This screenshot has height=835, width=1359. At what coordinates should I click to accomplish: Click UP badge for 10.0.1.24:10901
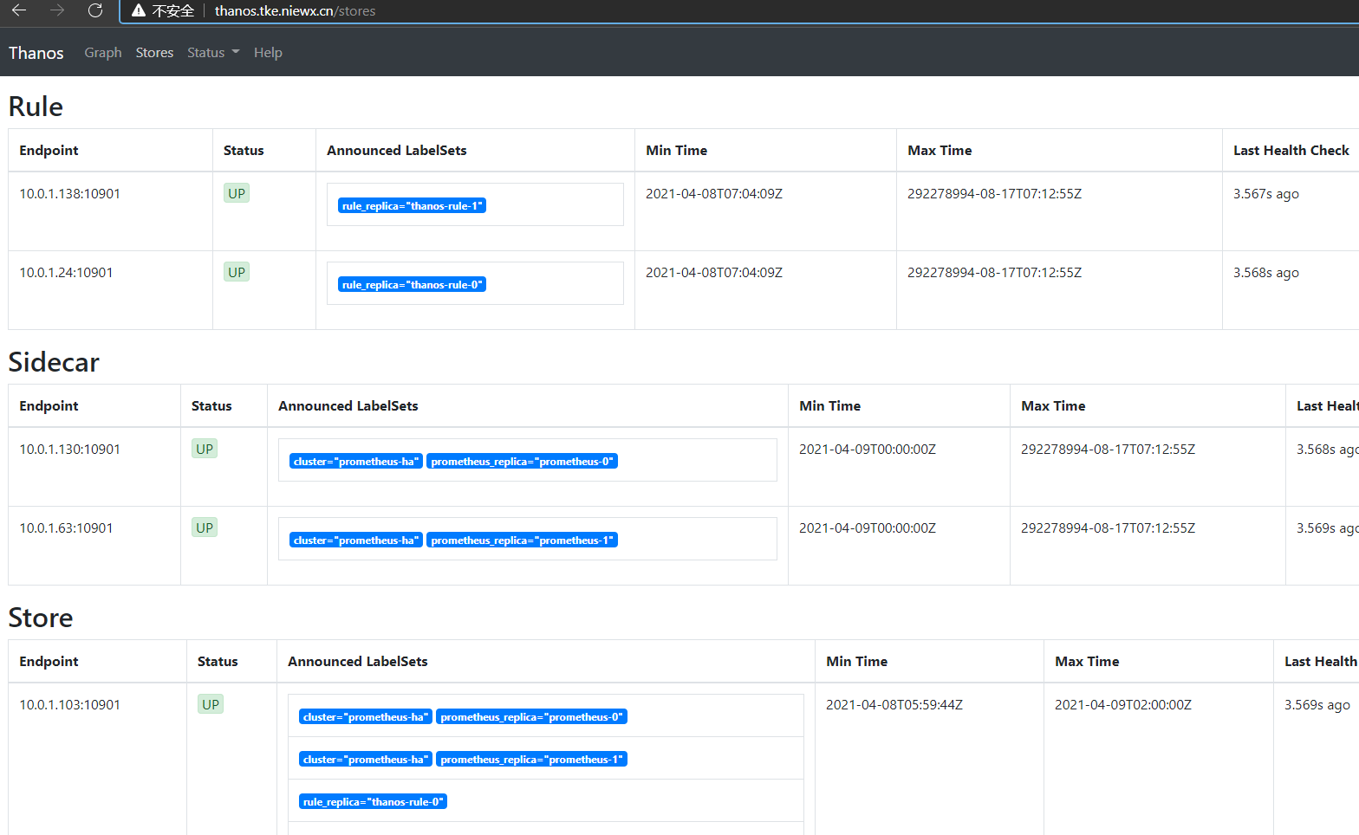click(x=237, y=272)
